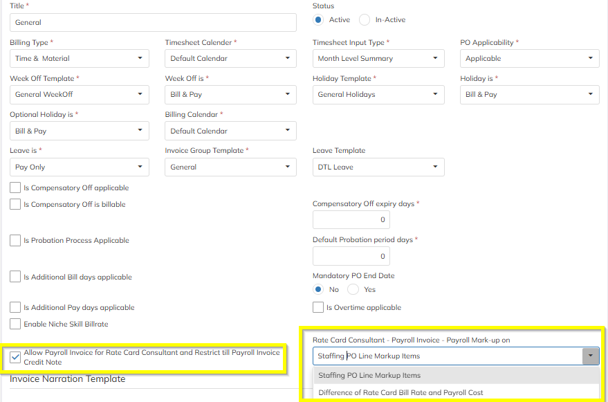Expand the PO Applicability dropdown
This screenshot has width=608, height=402.
click(529, 59)
